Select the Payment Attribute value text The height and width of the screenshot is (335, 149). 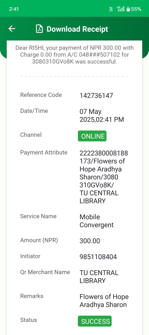click(104, 177)
